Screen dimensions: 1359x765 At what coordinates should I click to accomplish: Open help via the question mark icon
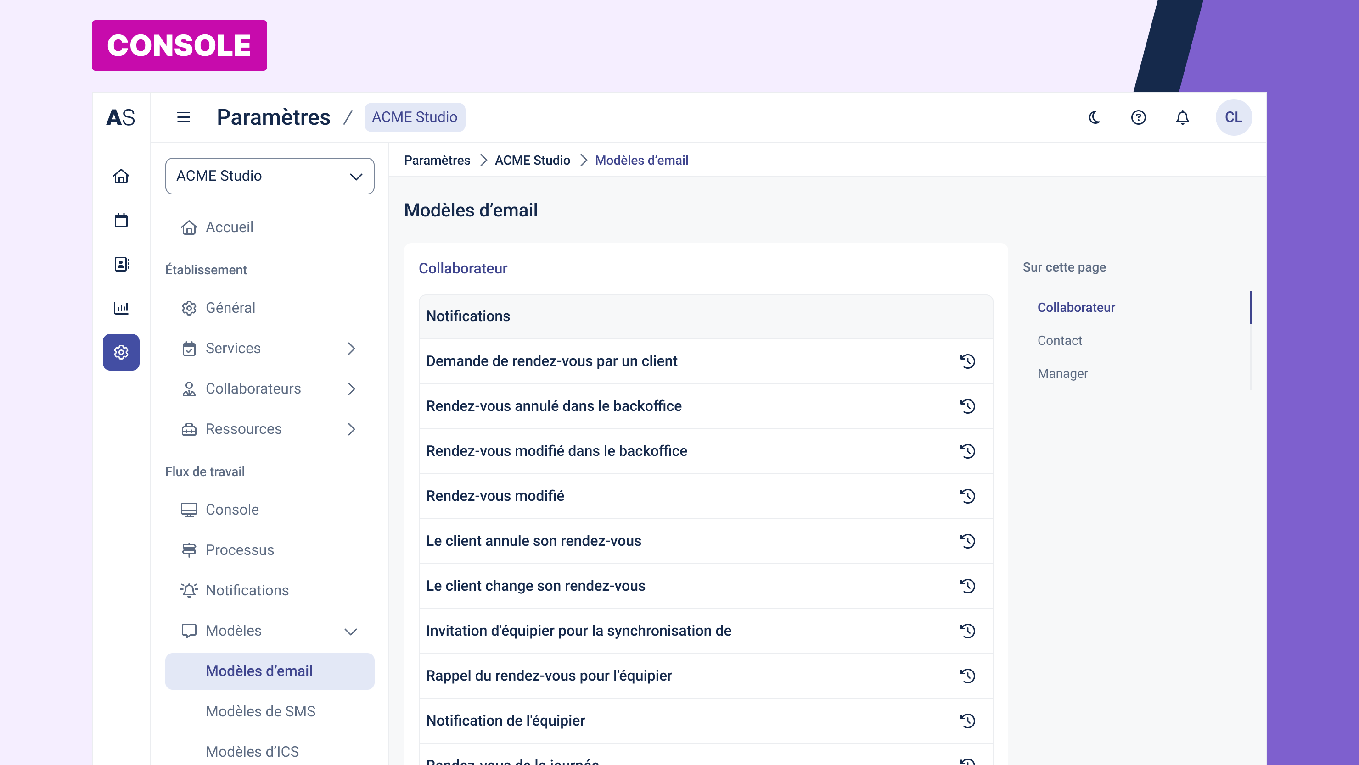coord(1138,117)
